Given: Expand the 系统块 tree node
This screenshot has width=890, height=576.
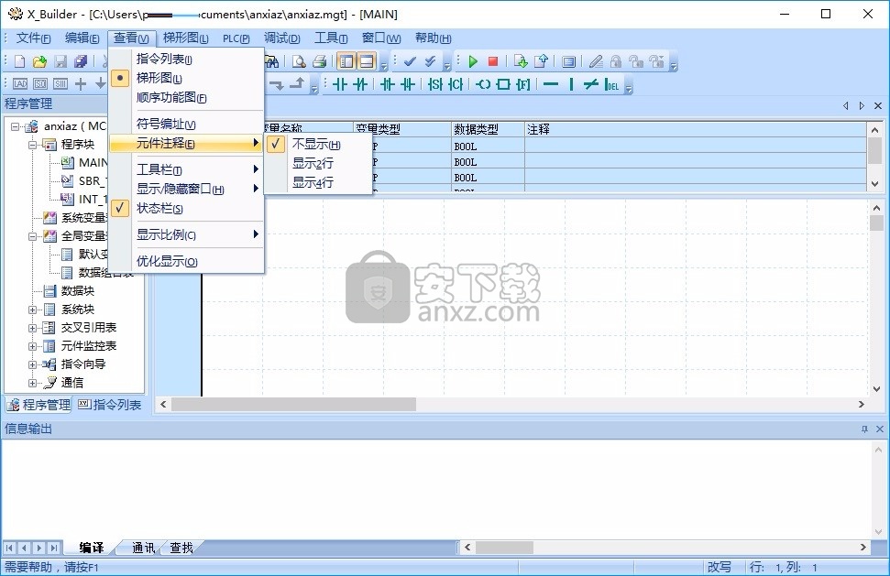Looking at the screenshot, I should (33, 310).
